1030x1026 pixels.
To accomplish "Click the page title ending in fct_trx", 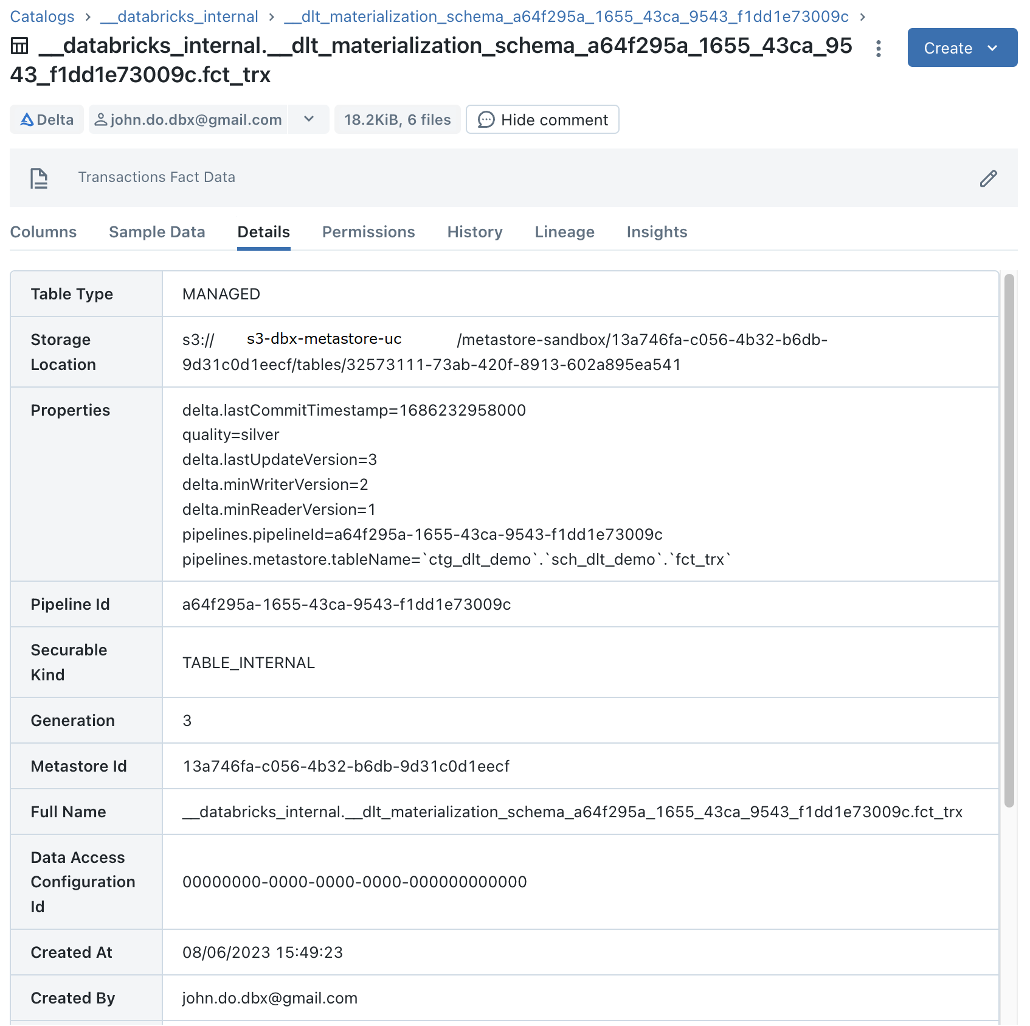I will click(431, 60).
